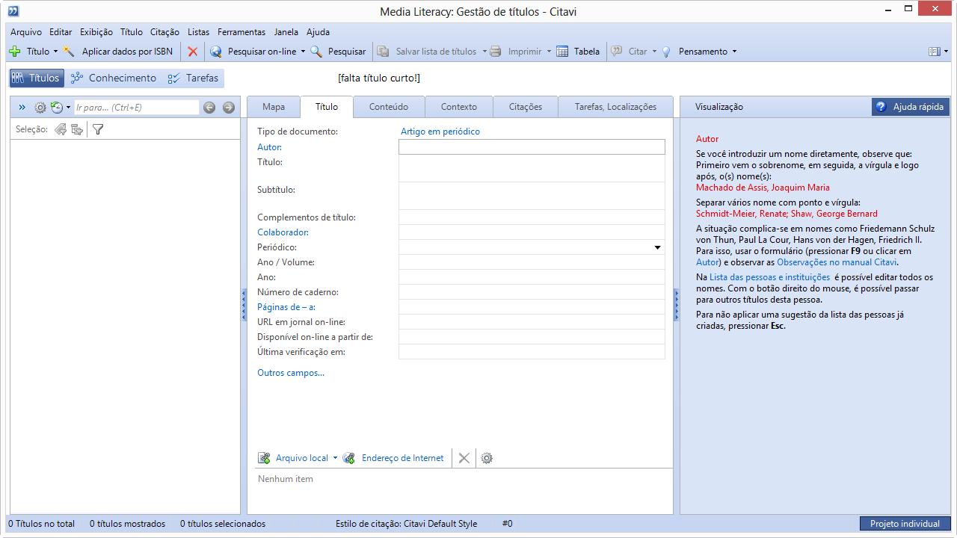Open the Exibição menu
This screenshot has width=957, height=538.
pyautogui.click(x=96, y=32)
